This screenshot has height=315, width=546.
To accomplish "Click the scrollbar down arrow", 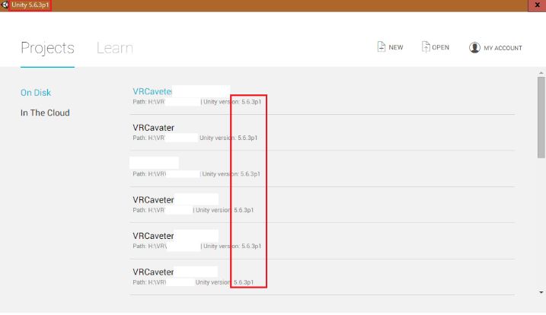I will tap(541, 293).
